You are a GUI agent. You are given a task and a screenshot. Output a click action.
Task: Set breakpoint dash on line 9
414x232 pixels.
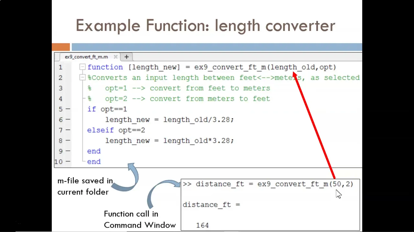tap(68, 151)
